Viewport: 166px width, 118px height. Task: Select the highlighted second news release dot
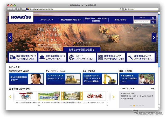[134, 106]
